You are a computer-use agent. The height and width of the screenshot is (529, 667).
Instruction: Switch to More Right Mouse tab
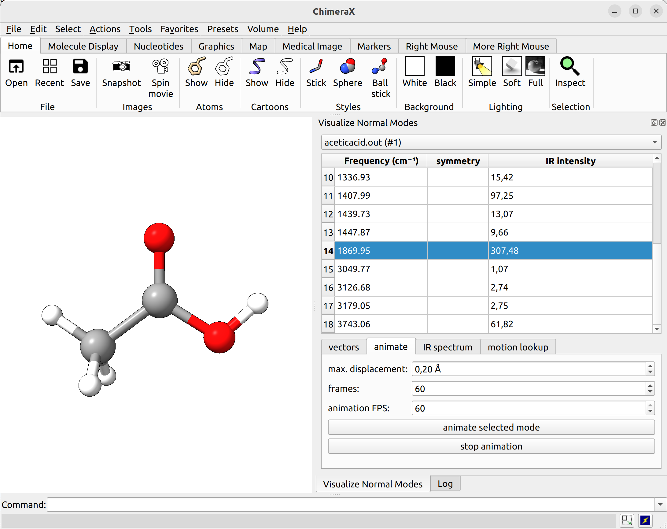click(511, 46)
